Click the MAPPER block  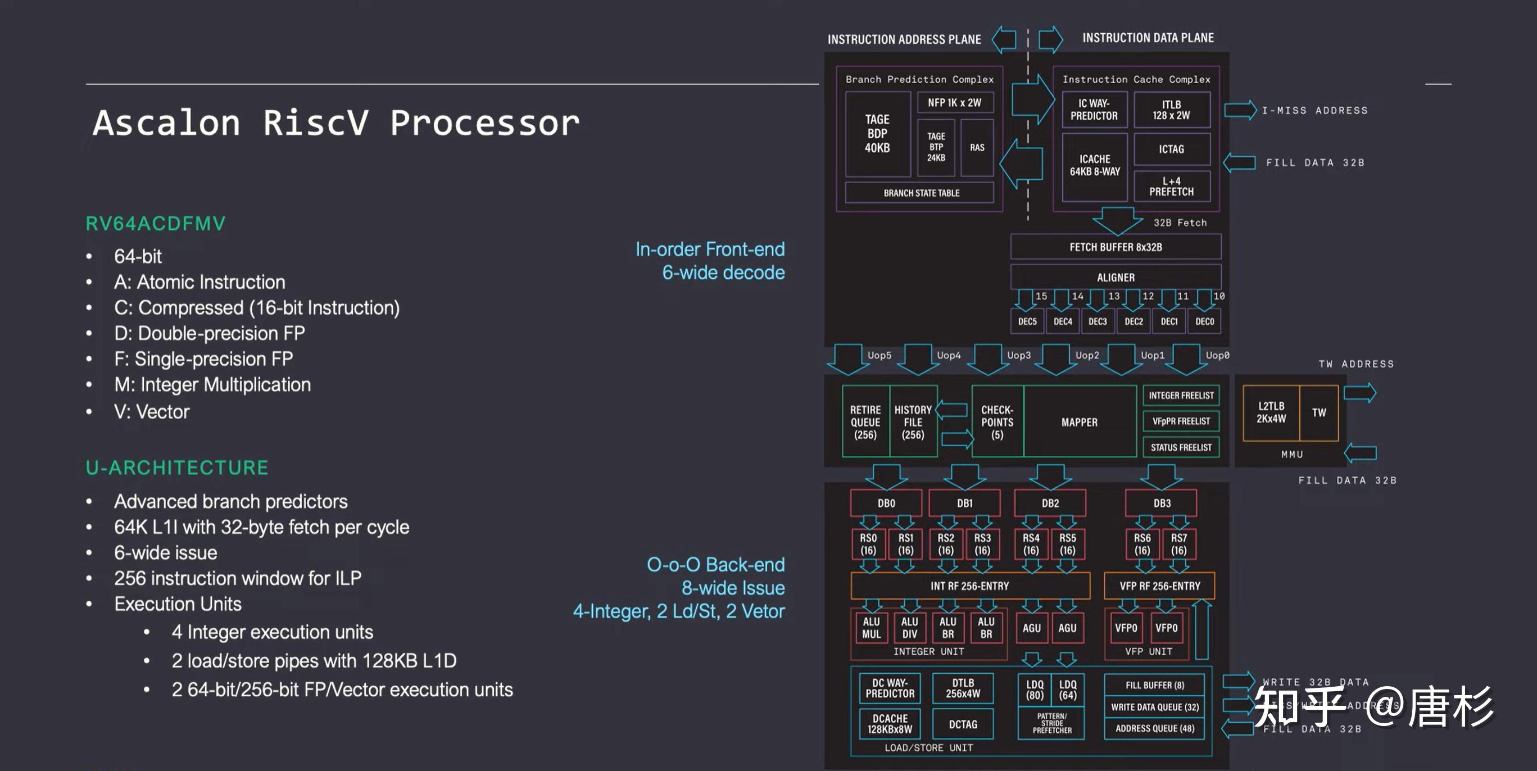pos(1079,422)
